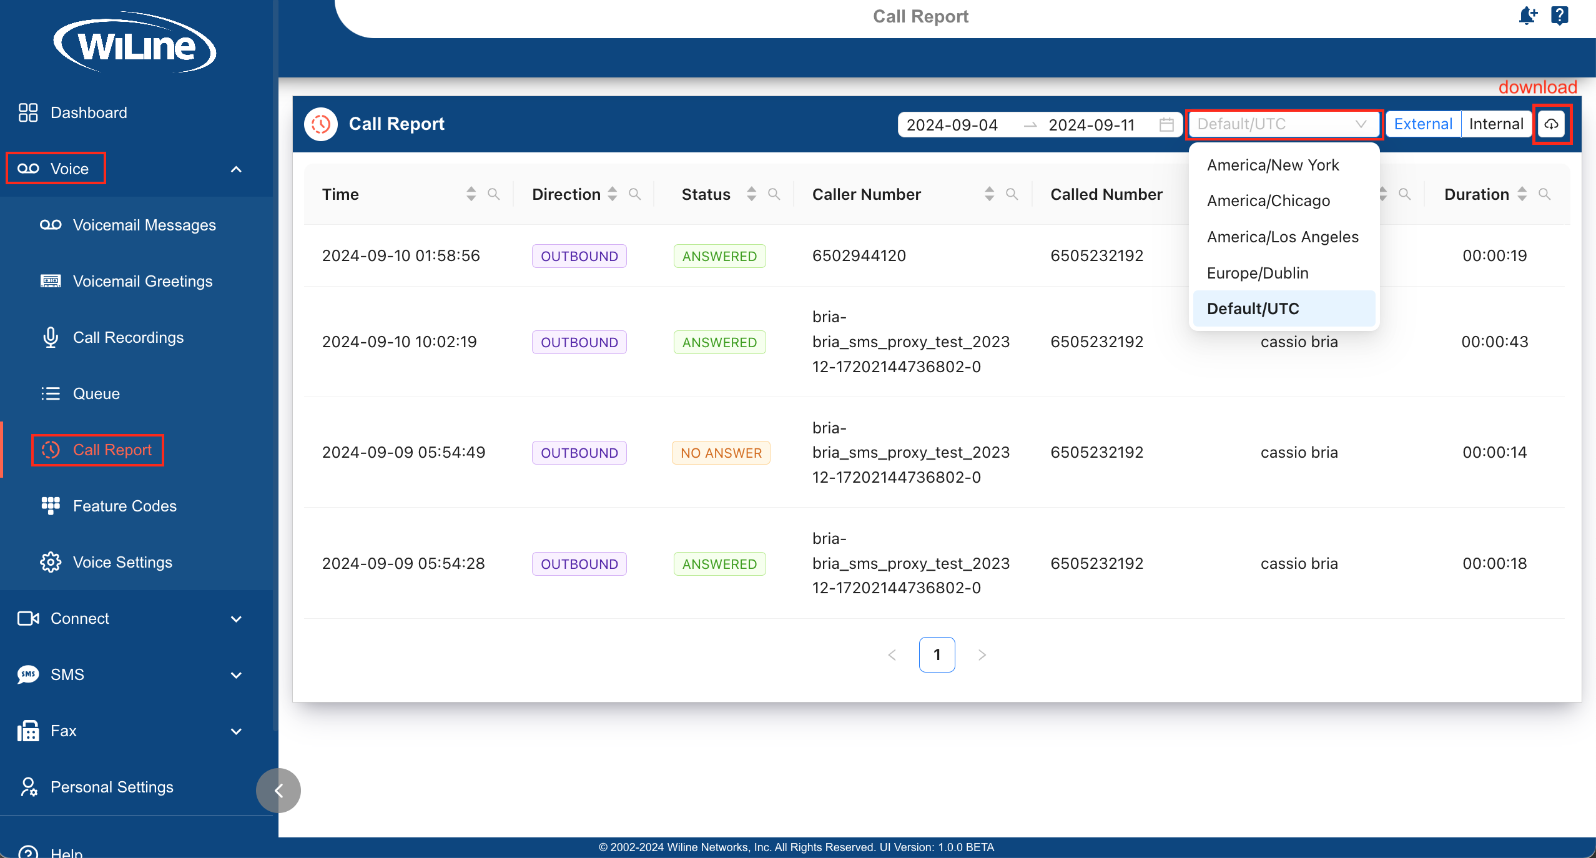1596x858 pixels.
Task: Expand the Fax menu
Action: (236, 731)
